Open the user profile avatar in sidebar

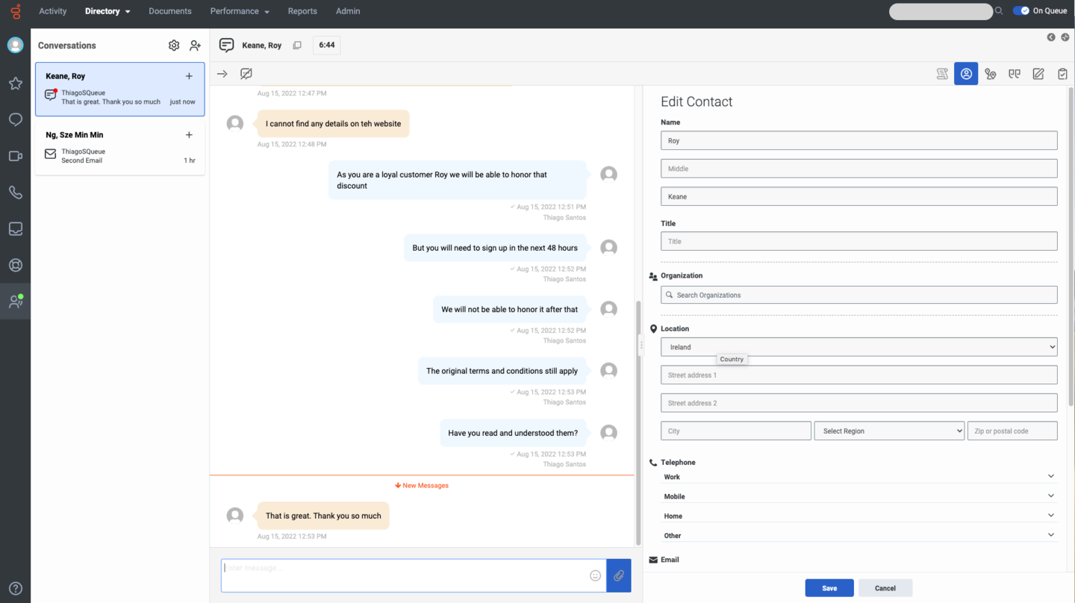(x=15, y=46)
